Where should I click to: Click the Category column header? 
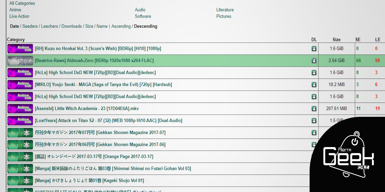(x=16, y=40)
